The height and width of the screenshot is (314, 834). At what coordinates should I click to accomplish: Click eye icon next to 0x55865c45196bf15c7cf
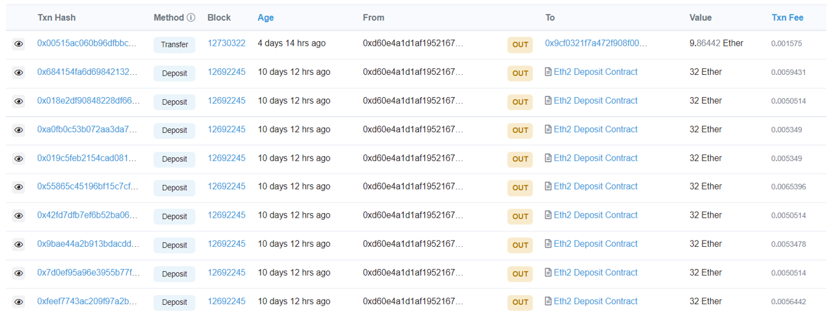[x=18, y=187]
